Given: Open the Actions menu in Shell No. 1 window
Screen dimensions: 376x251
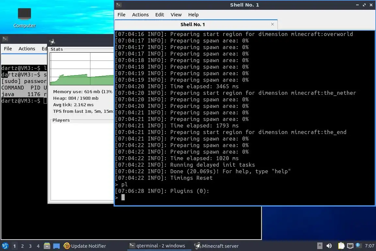Looking at the screenshot, I should tap(140, 15).
